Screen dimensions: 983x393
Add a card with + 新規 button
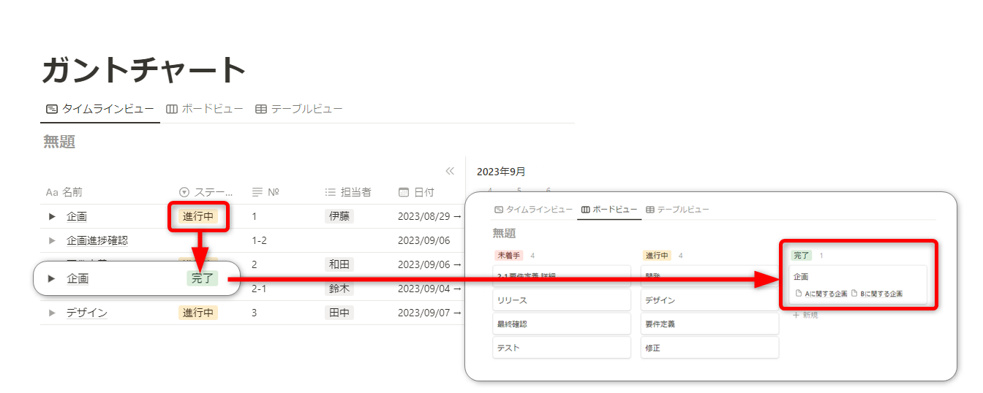[x=805, y=315]
